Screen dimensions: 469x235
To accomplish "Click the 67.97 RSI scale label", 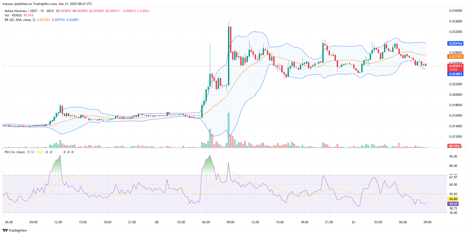I will (453, 177).
